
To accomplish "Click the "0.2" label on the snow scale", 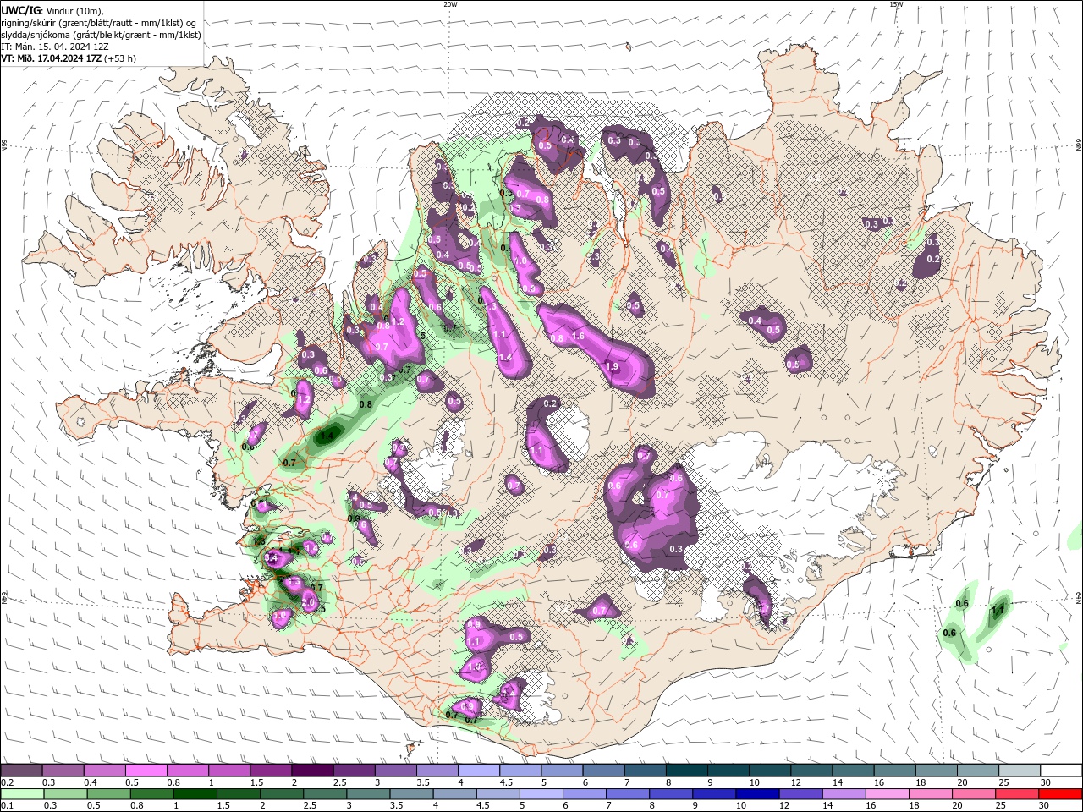I will [8, 782].
